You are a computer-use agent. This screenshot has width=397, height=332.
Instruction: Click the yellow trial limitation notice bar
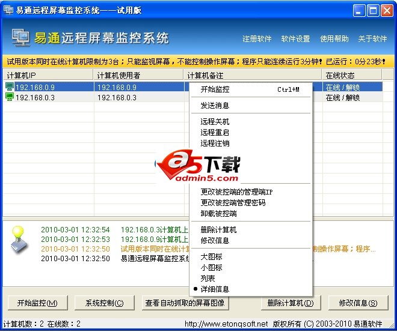[x=198, y=61]
